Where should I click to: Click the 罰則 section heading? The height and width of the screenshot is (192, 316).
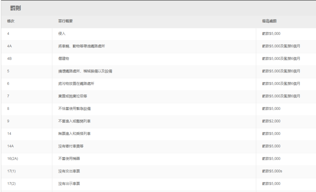15,8
